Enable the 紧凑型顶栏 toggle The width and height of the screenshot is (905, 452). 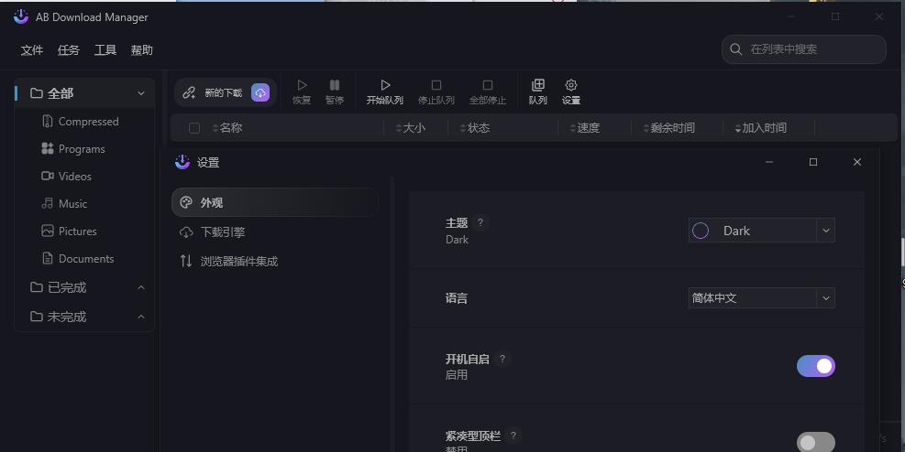[815, 443]
